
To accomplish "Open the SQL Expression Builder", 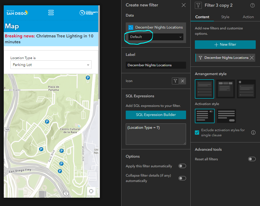I will [x=156, y=115].
